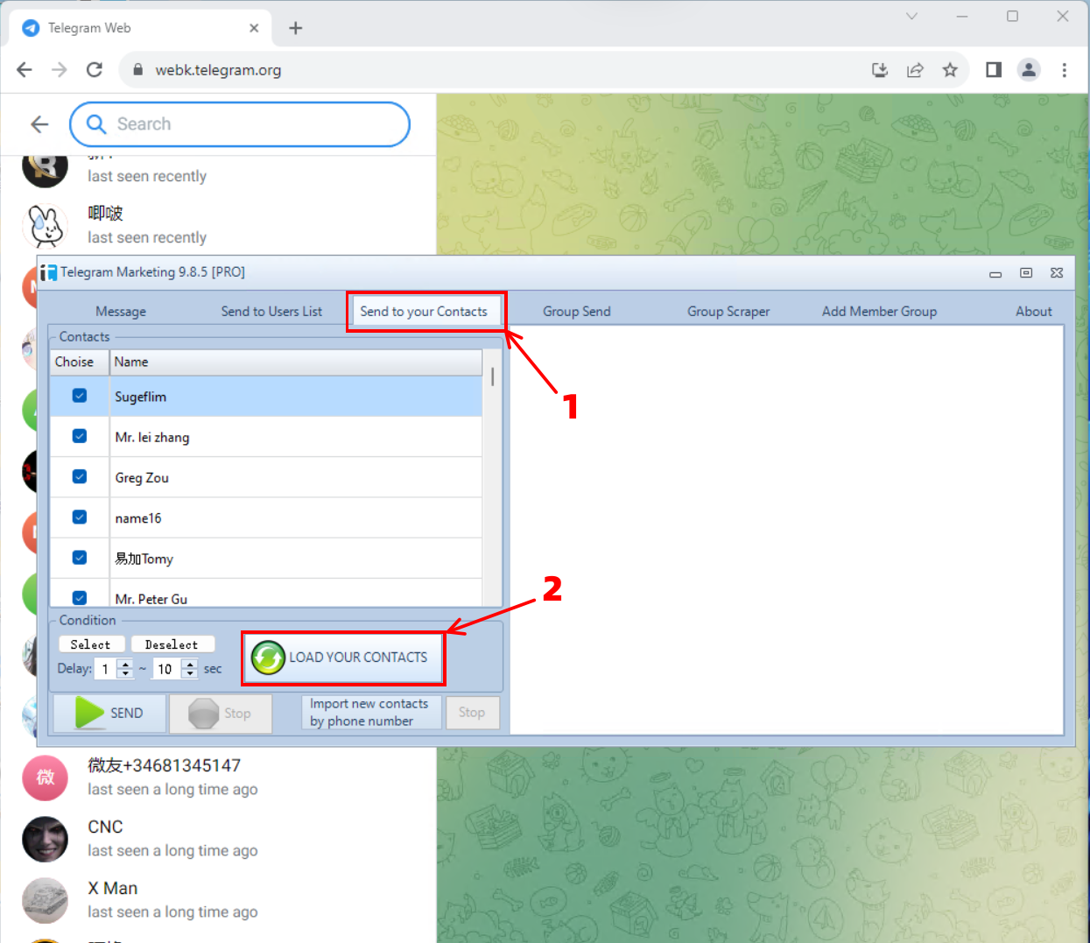Uncheck the Greg Zou contact checkbox

click(x=80, y=477)
